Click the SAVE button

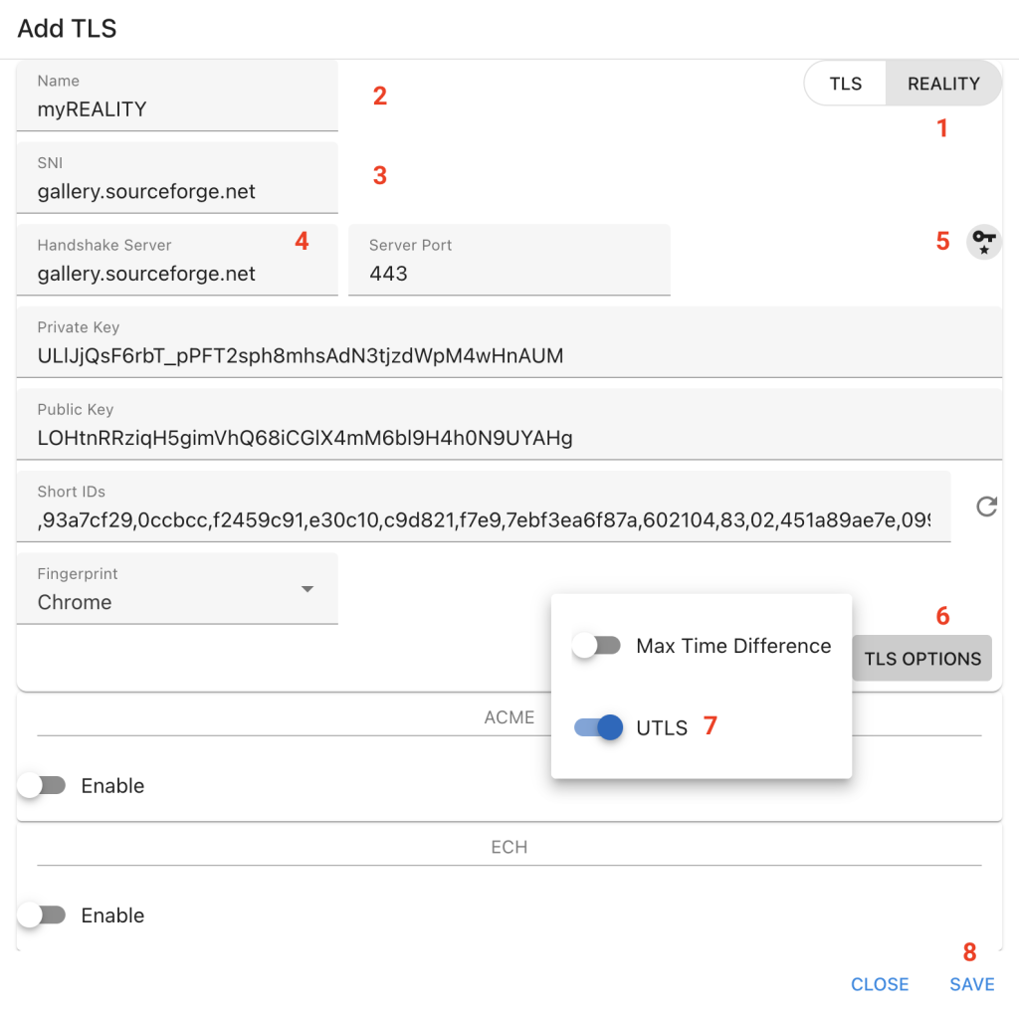[971, 984]
